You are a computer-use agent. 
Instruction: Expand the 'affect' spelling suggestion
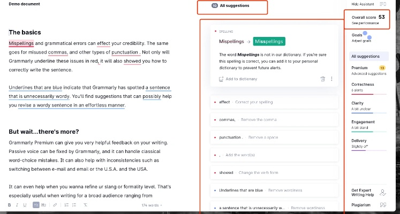pyautogui.click(x=274, y=102)
